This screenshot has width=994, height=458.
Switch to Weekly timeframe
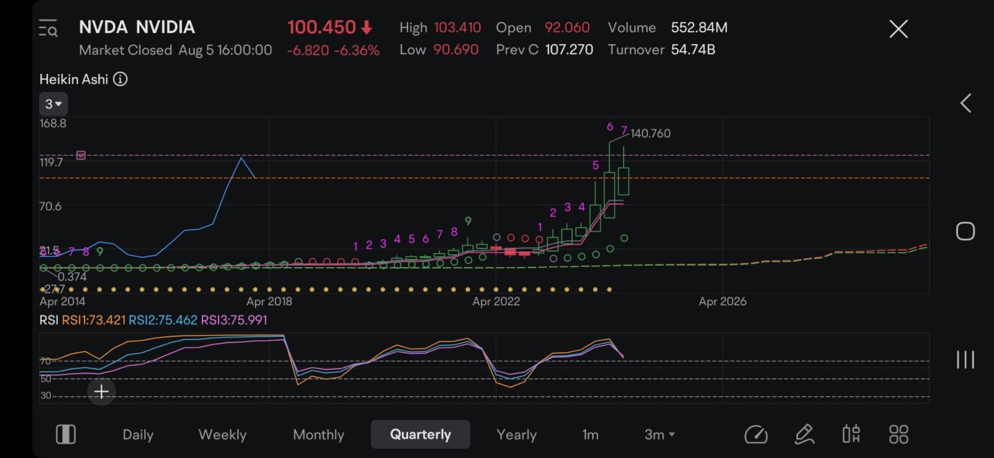(x=222, y=434)
